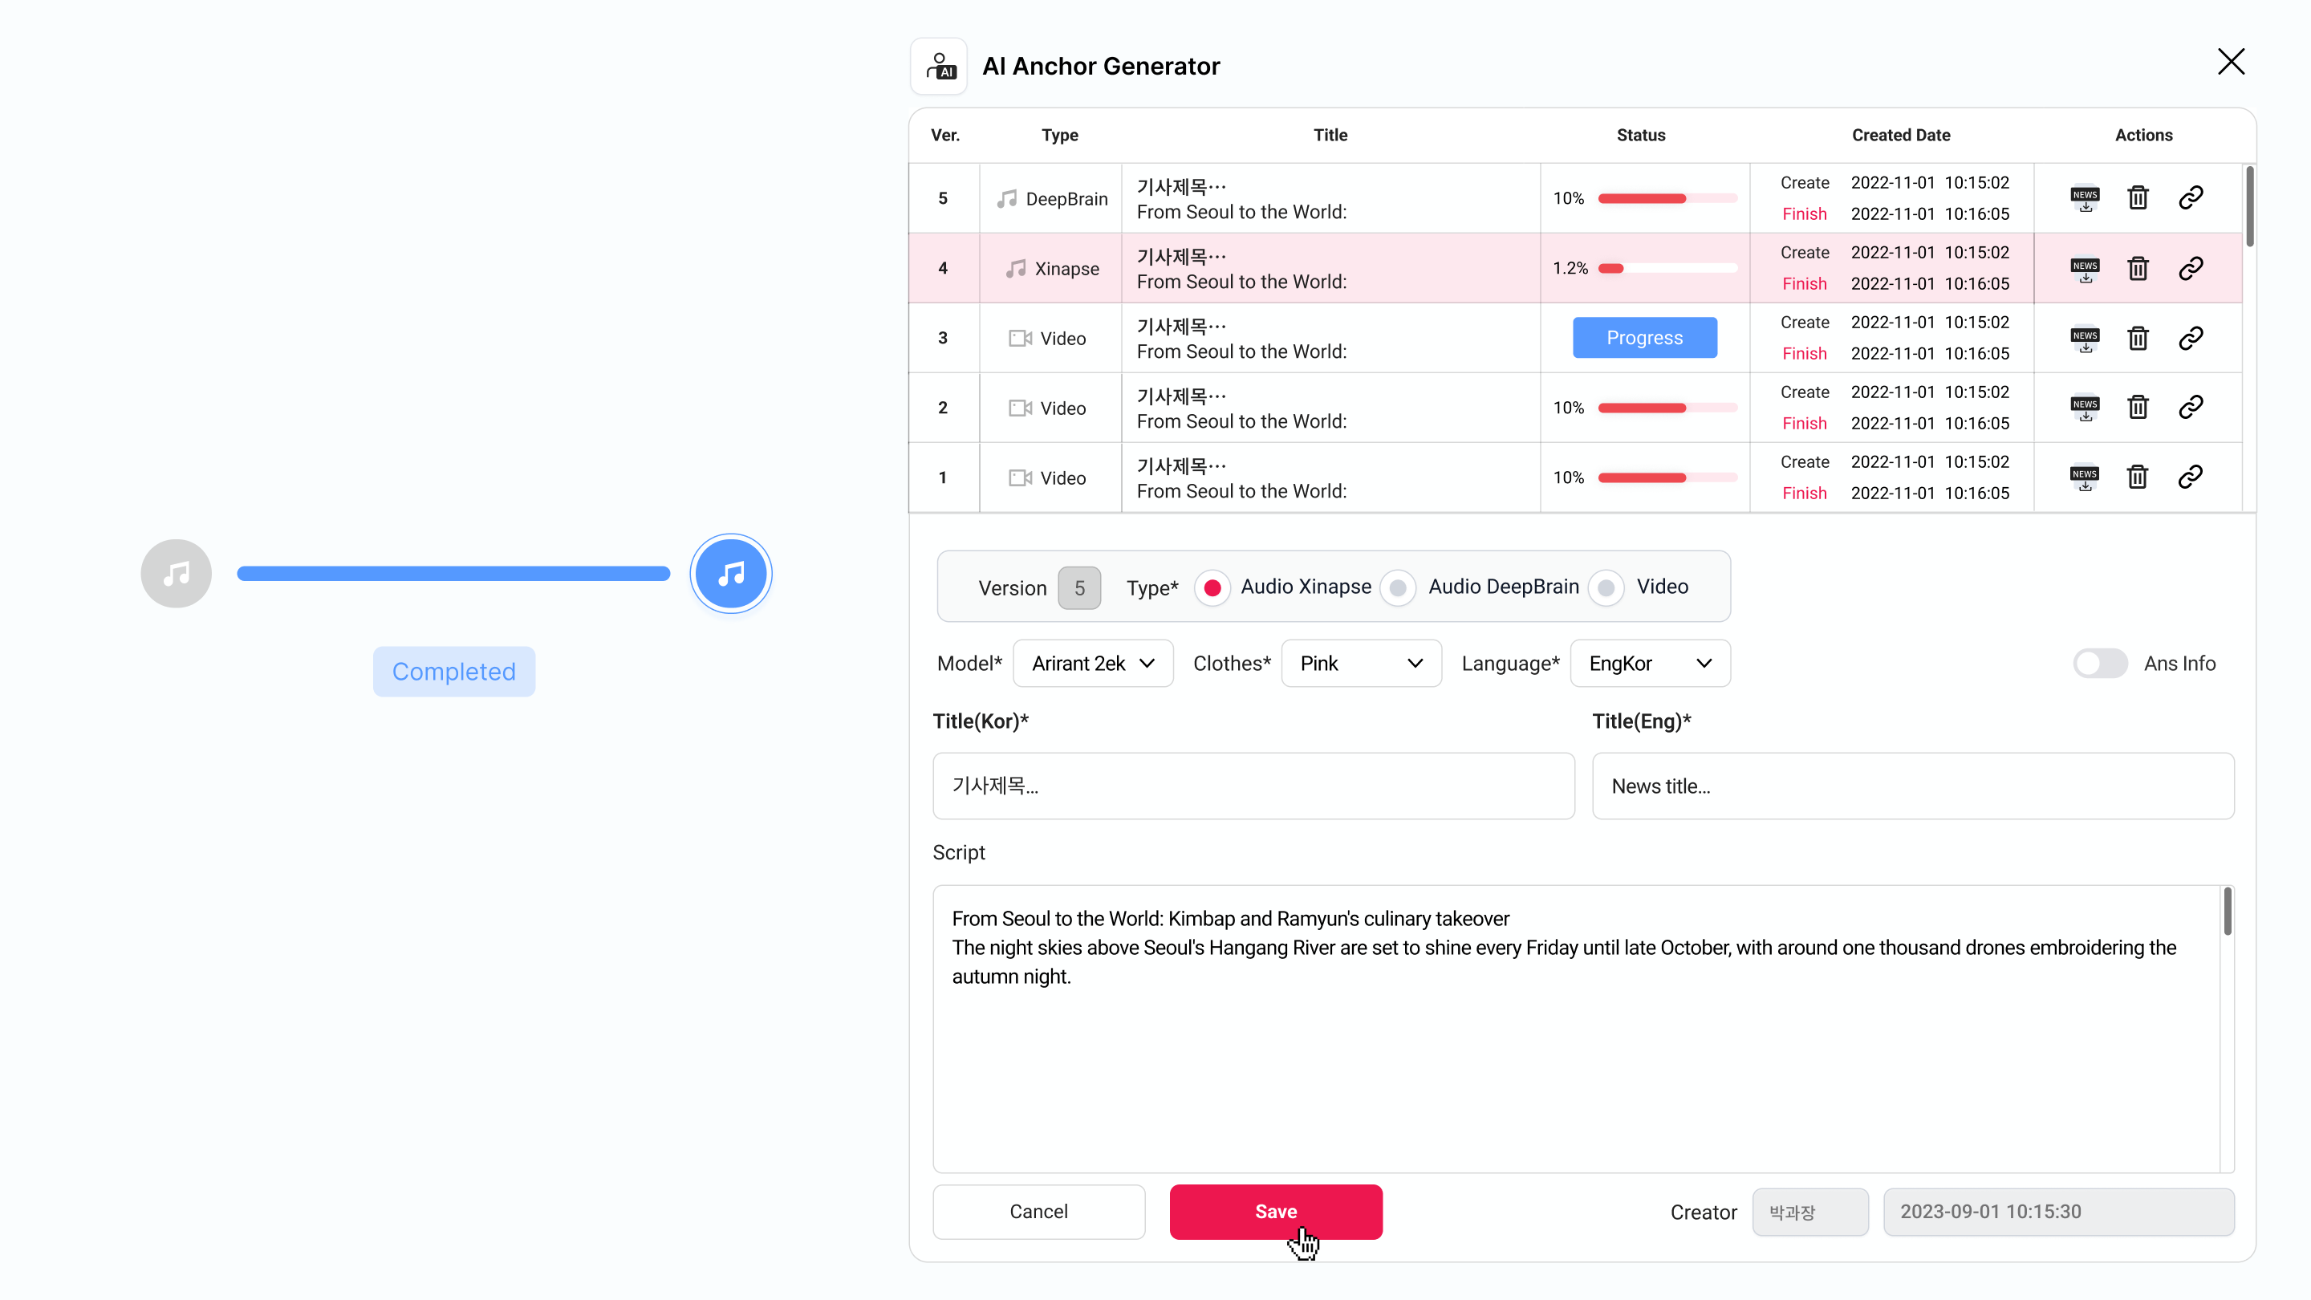Delete version 4 Xinapse entry via trash icon

2138,268
